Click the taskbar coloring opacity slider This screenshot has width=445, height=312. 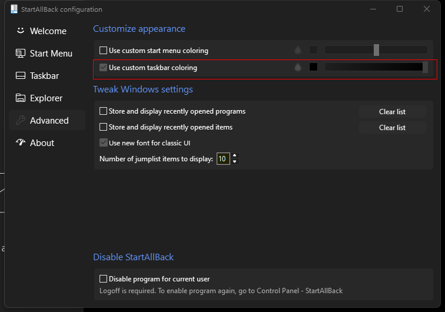(376, 67)
